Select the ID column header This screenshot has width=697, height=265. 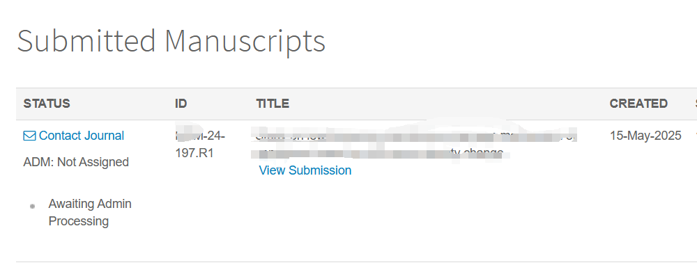[x=181, y=104]
